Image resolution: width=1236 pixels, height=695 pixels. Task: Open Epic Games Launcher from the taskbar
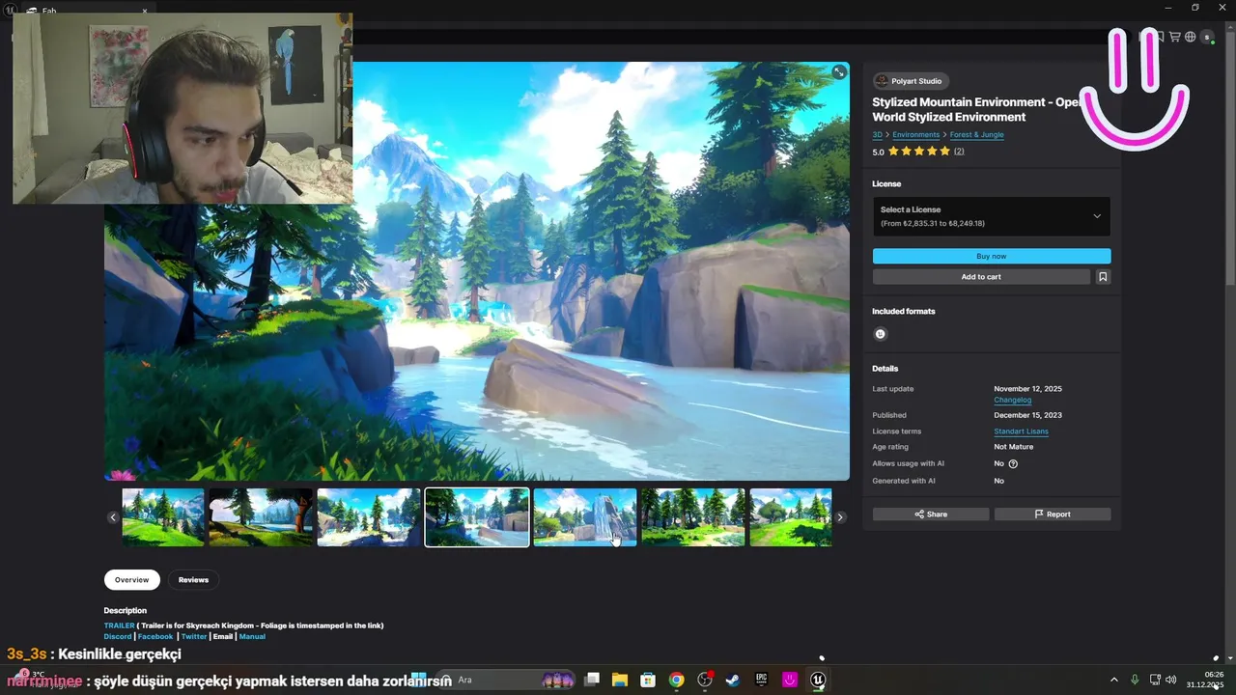(x=761, y=680)
